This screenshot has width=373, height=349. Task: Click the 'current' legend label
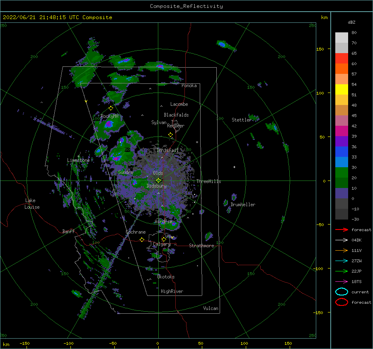click(x=360, y=292)
